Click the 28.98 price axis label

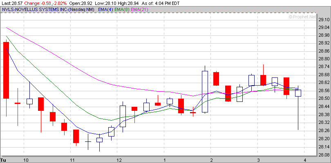pyautogui.click(x=324, y=35)
